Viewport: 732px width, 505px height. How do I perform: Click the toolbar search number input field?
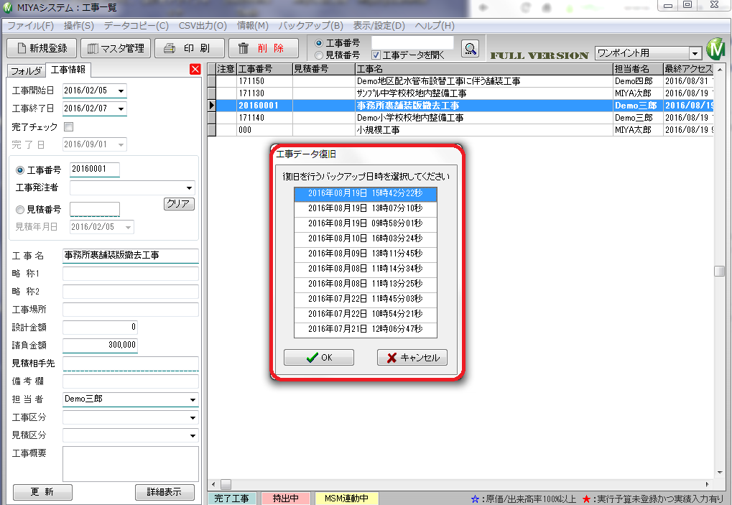(412, 43)
